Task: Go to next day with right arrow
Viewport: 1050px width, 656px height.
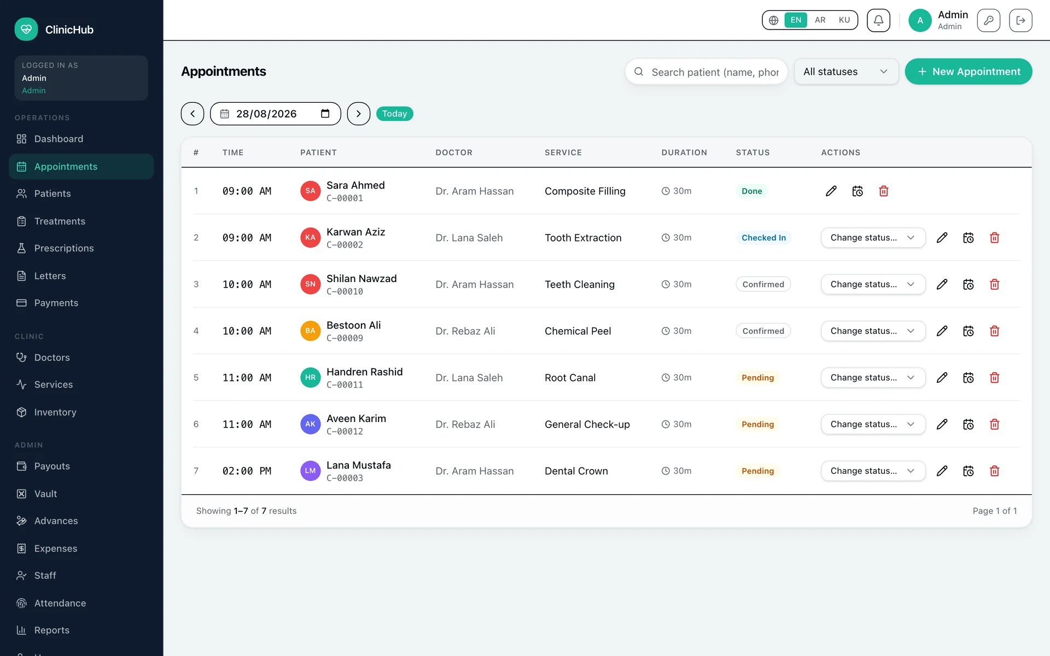Action: tap(359, 114)
